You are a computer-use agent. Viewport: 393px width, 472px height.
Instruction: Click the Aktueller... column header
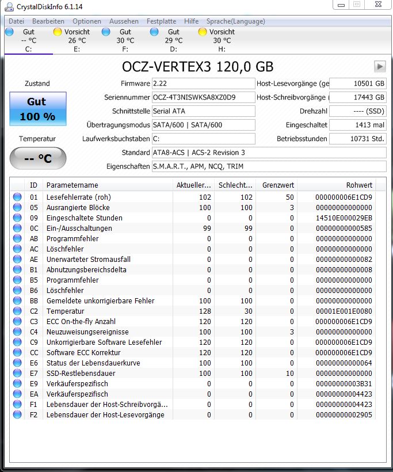(193, 185)
